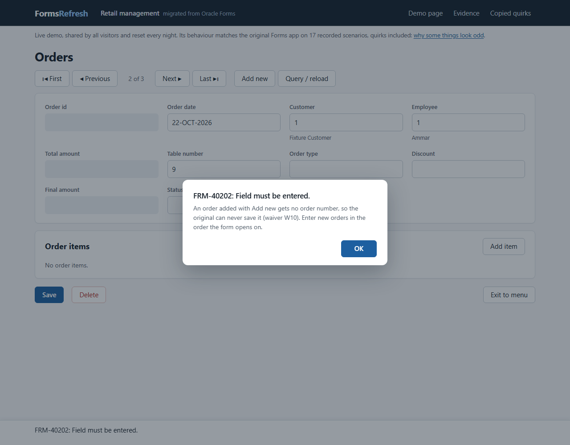Click the dialog title 'Field must be entered.'
The image size is (570, 445).
point(273,196)
